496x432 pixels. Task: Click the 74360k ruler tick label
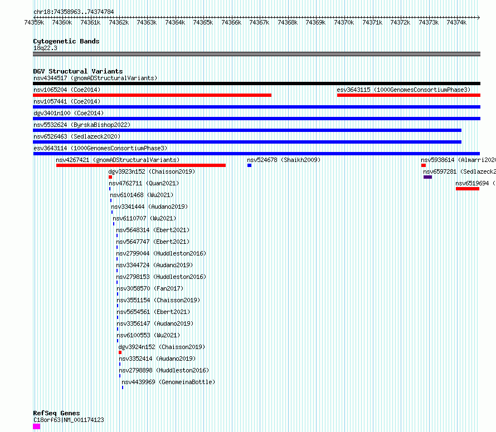click(x=62, y=22)
